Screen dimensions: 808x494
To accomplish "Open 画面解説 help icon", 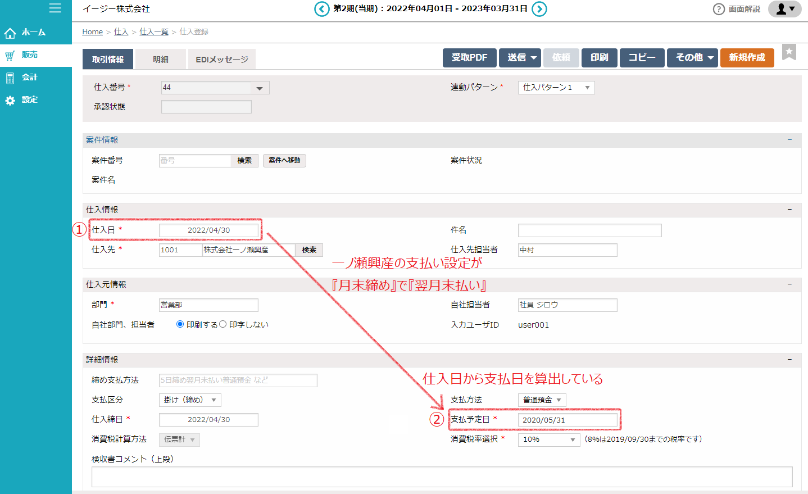I will click(719, 9).
